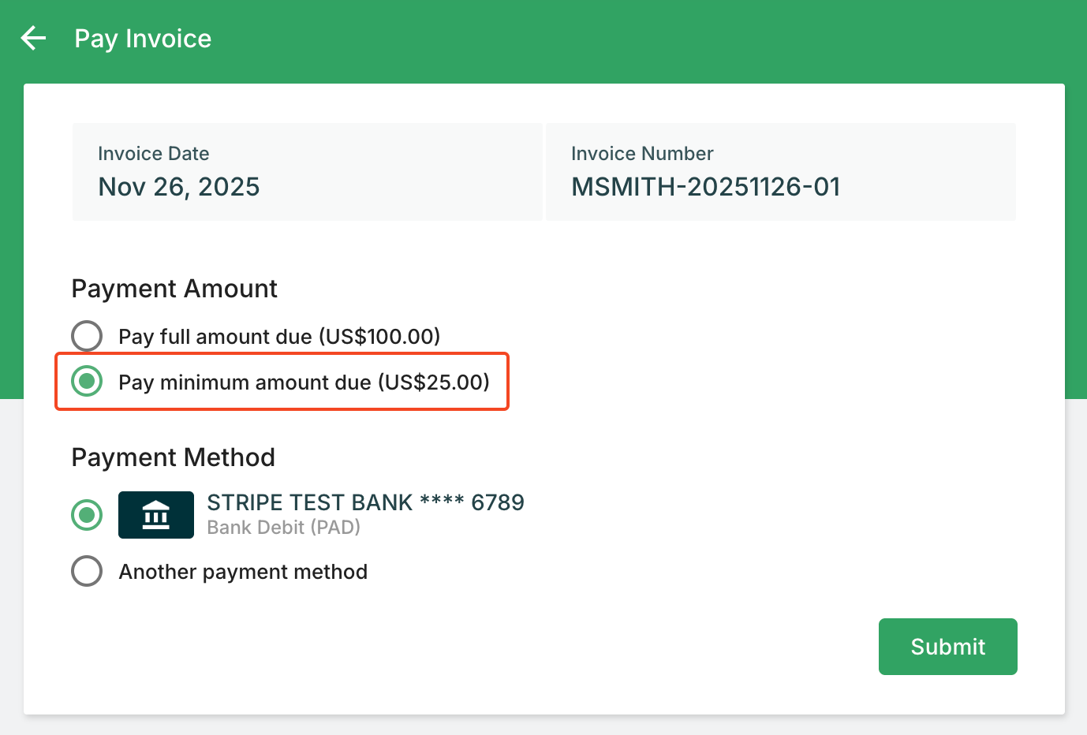Screen dimensions: 1087x735
Task: Click the Payment Amount heading
Action: 174,289
